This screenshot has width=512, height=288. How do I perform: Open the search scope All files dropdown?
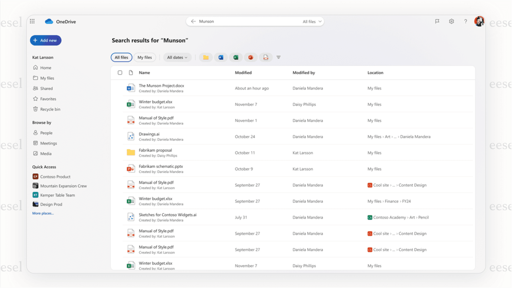coord(311,21)
